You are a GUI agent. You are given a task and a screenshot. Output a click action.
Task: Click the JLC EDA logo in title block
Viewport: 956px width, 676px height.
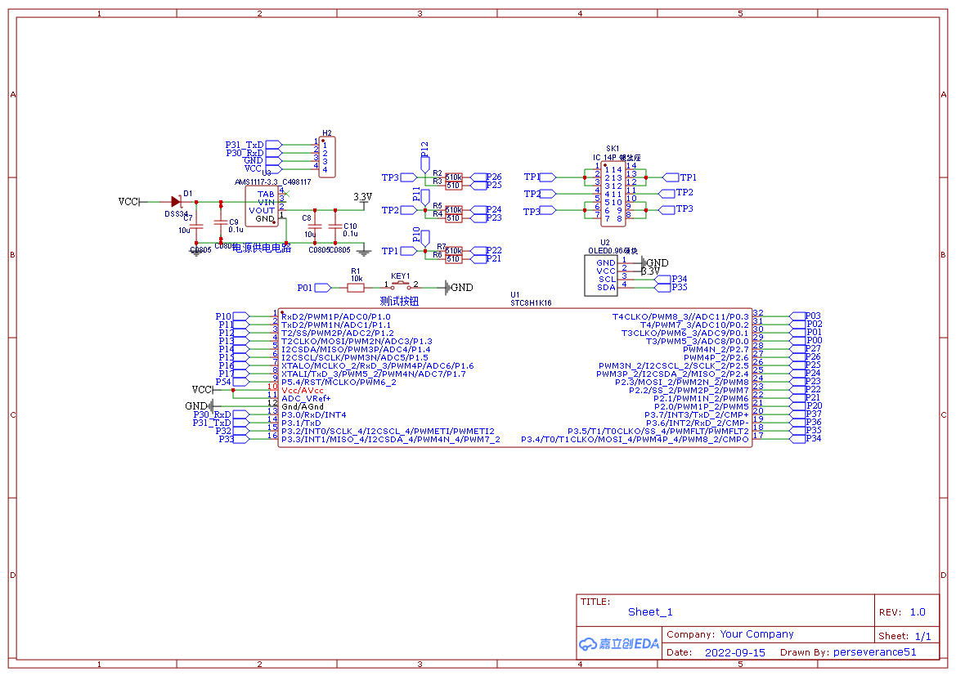619,643
